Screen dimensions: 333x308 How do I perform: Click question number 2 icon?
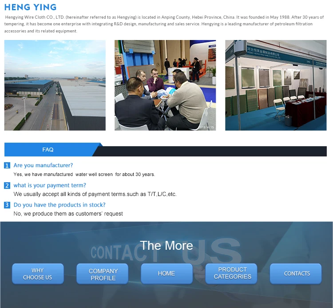[7, 185]
